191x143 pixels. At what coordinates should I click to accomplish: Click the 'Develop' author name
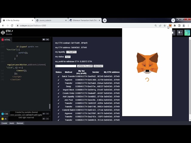point(9,34)
